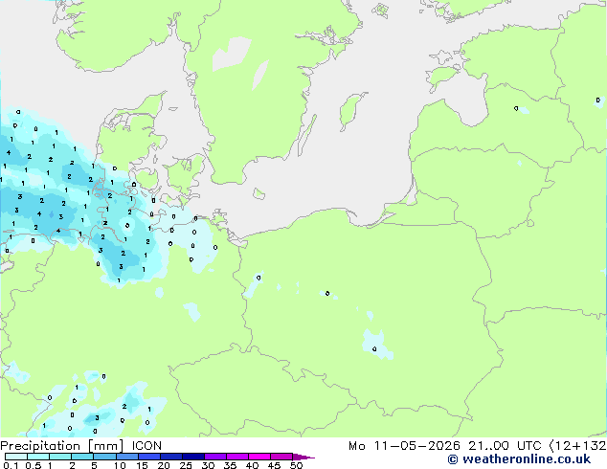The height and width of the screenshot is (469, 607).
Task: Select the 1–2 mm legend swatch
Action: (60, 457)
